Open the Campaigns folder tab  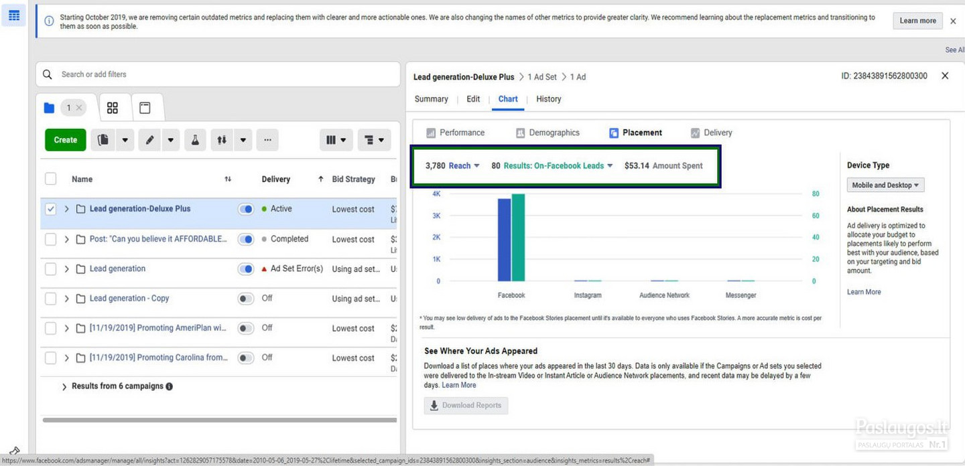coord(49,108)
